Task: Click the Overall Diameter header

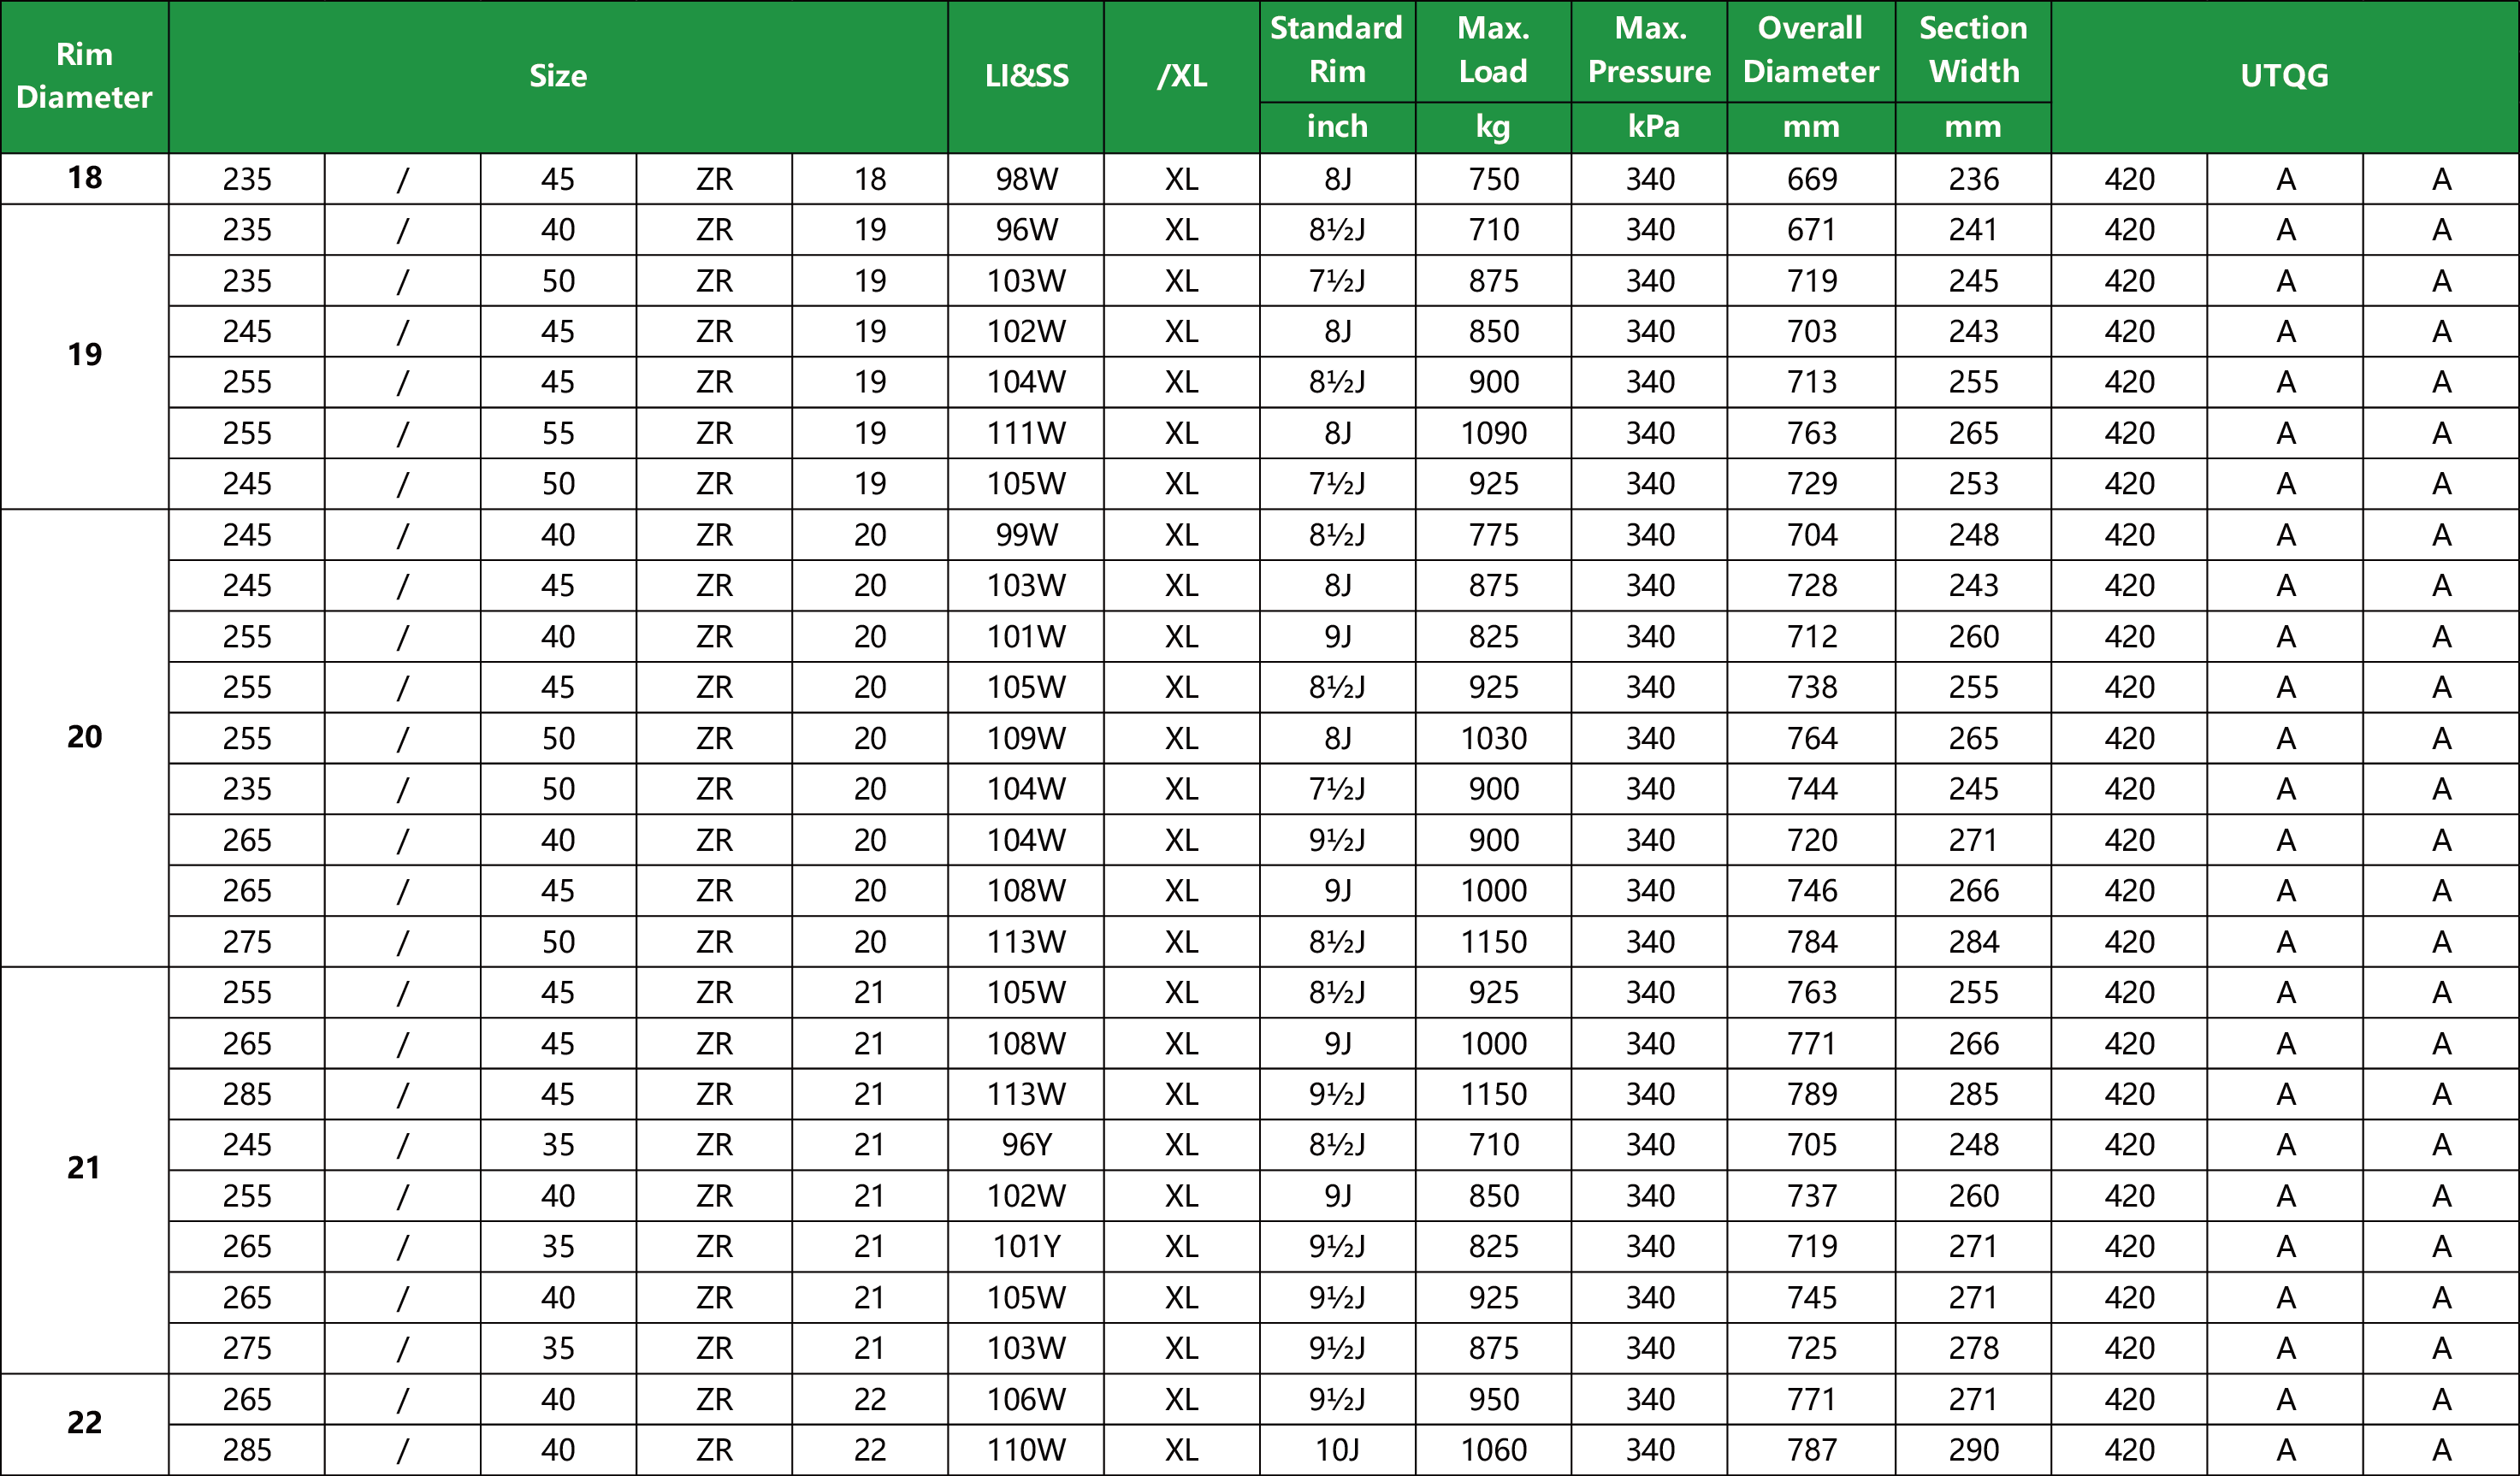Action: [x=1811, y=50]
